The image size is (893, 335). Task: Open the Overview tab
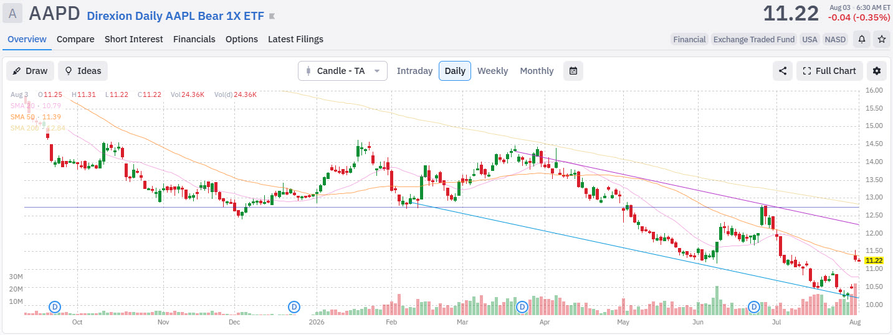27,39
